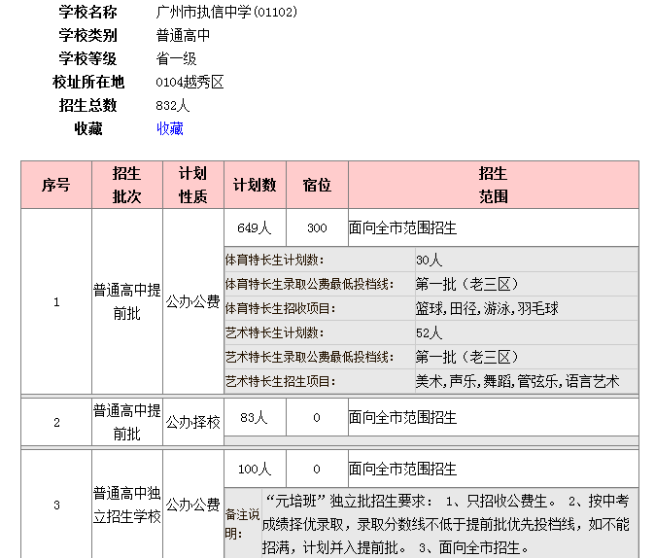Click the 832人 total enrollment value

click(x=173, y=105)
